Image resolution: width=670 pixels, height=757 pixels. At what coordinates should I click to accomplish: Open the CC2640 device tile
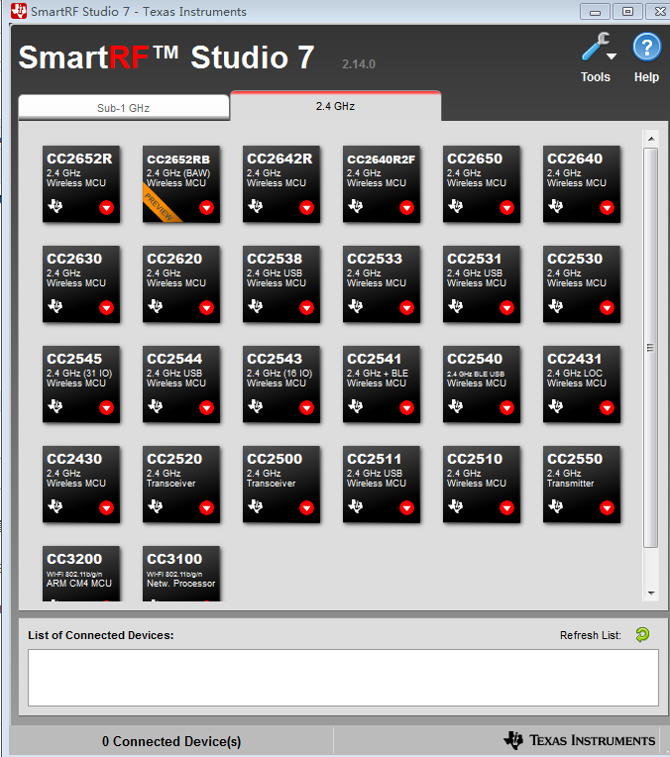582,184
